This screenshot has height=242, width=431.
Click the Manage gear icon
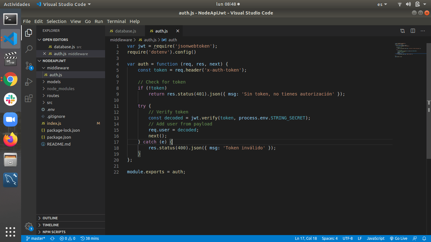tap(29, 226)
